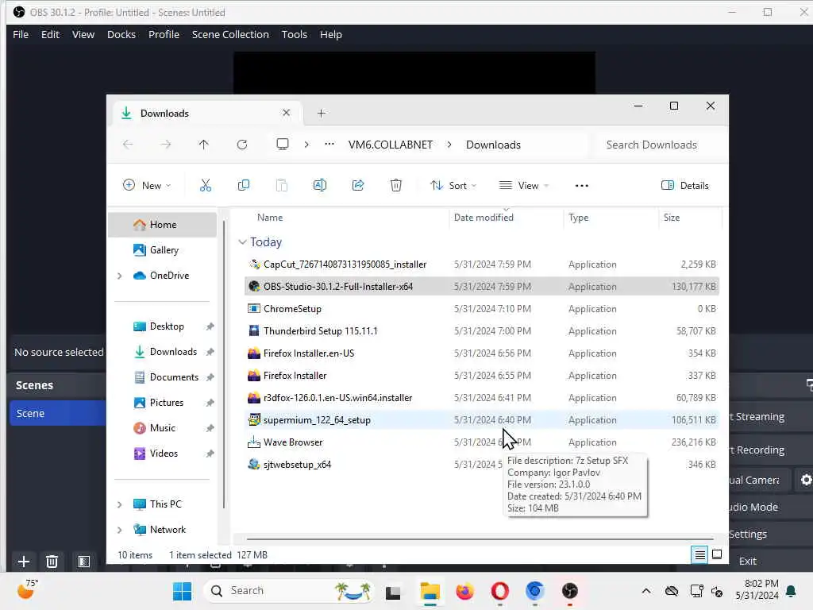Open the OBS Profile menu
Image resolution: width=813 pixels, height=610 pixels.
click(x=164, y=34)
